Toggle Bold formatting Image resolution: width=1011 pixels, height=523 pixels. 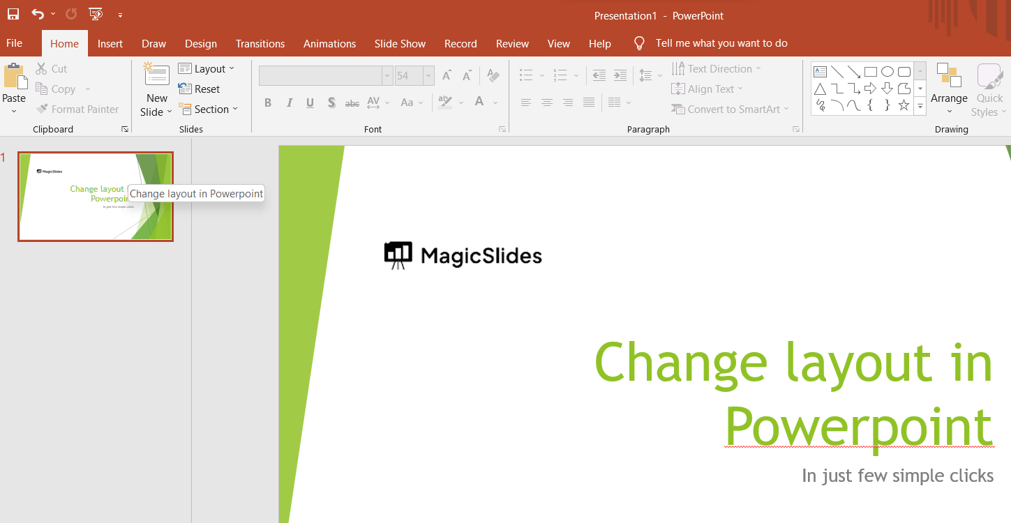pyautogui.click(x=268, y=103)
